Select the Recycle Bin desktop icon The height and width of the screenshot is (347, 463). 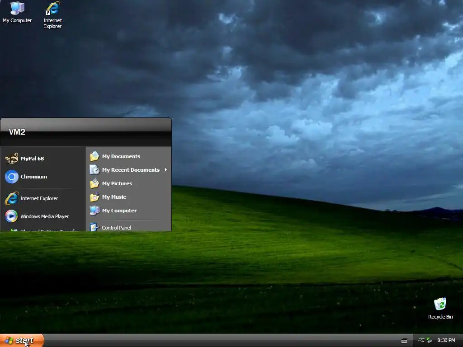(440, 308)
